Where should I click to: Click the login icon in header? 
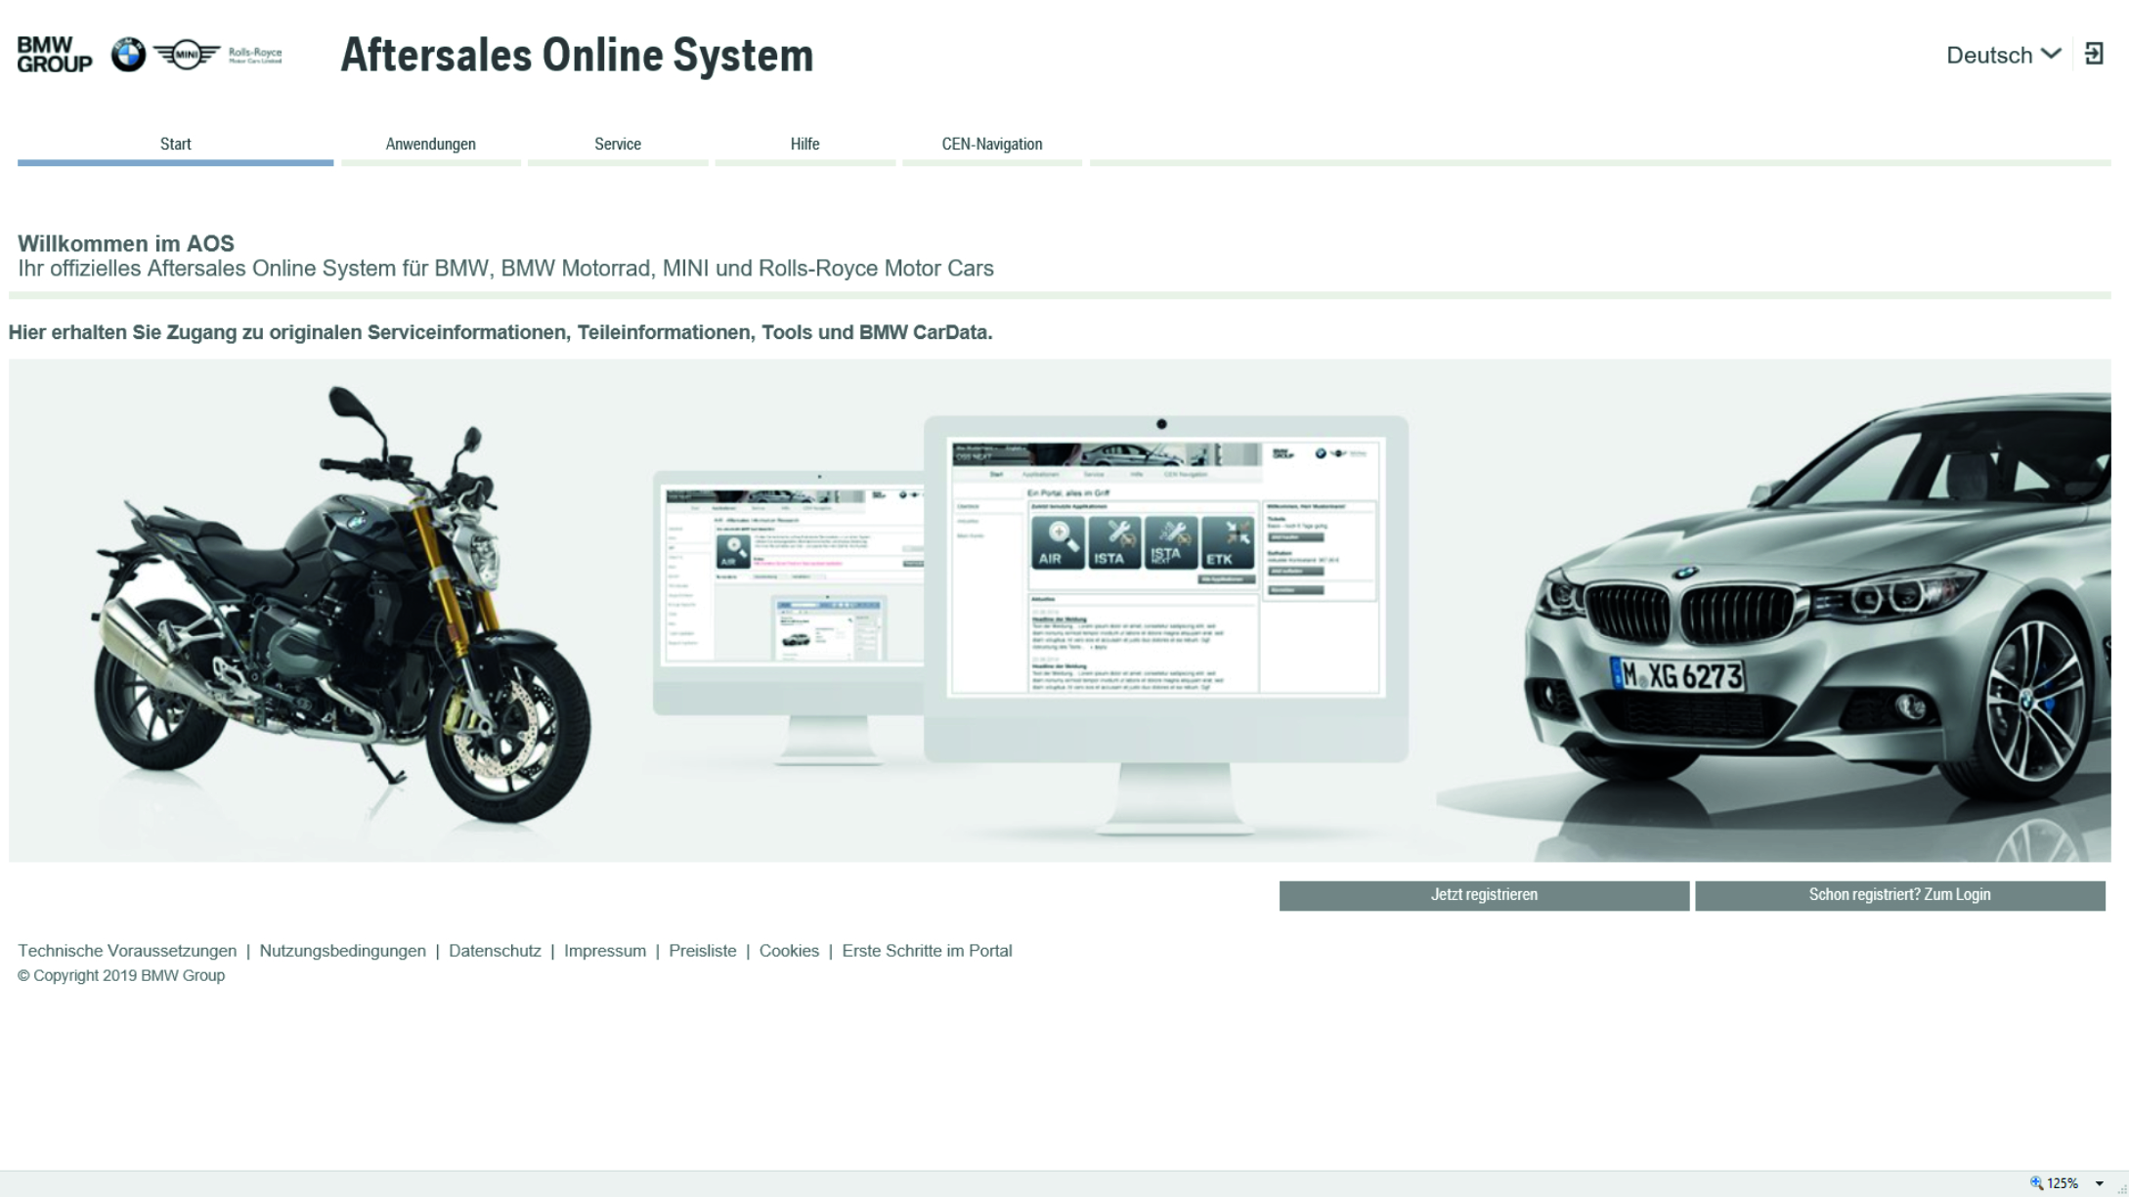[x=2094, y=54]
